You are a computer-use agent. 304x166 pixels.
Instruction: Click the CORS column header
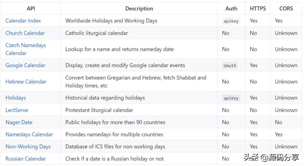pos(286,8)
